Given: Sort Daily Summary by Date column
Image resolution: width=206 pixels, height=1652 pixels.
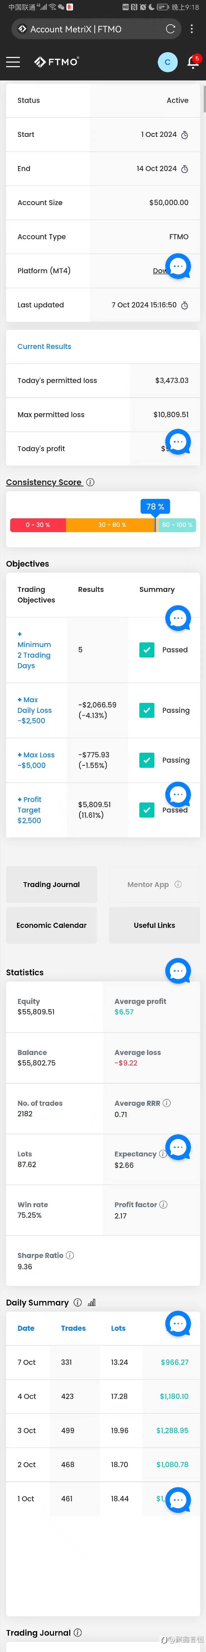Looking at the screenshot, I should coord(26,1328).
